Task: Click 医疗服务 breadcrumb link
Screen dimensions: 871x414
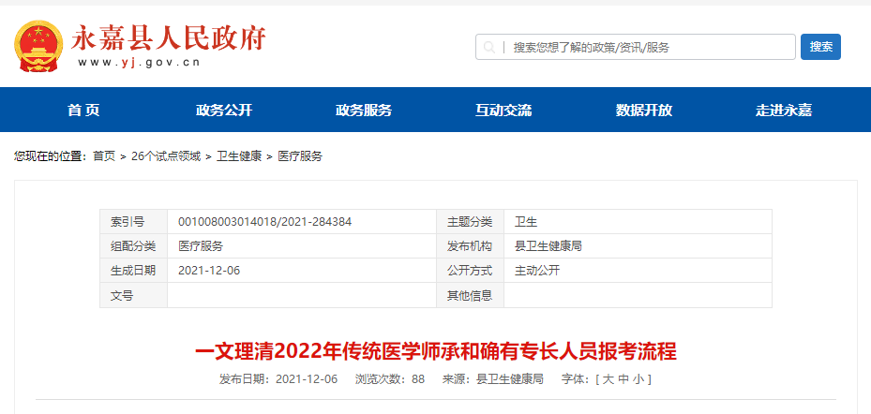Action: 300,156
